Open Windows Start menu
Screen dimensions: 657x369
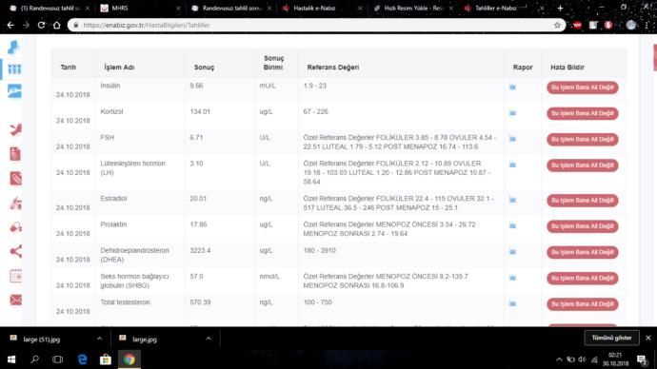(x=11, y=359)
